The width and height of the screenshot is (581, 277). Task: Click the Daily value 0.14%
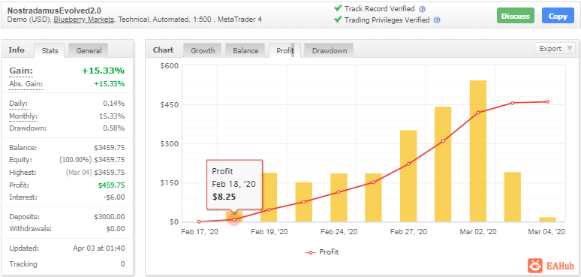tap(114, 104)
